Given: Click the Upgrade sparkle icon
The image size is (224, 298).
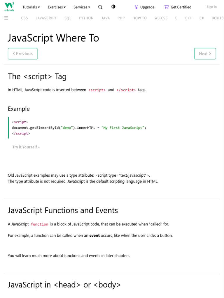Looking at the screenshot, I should [136, 7].
